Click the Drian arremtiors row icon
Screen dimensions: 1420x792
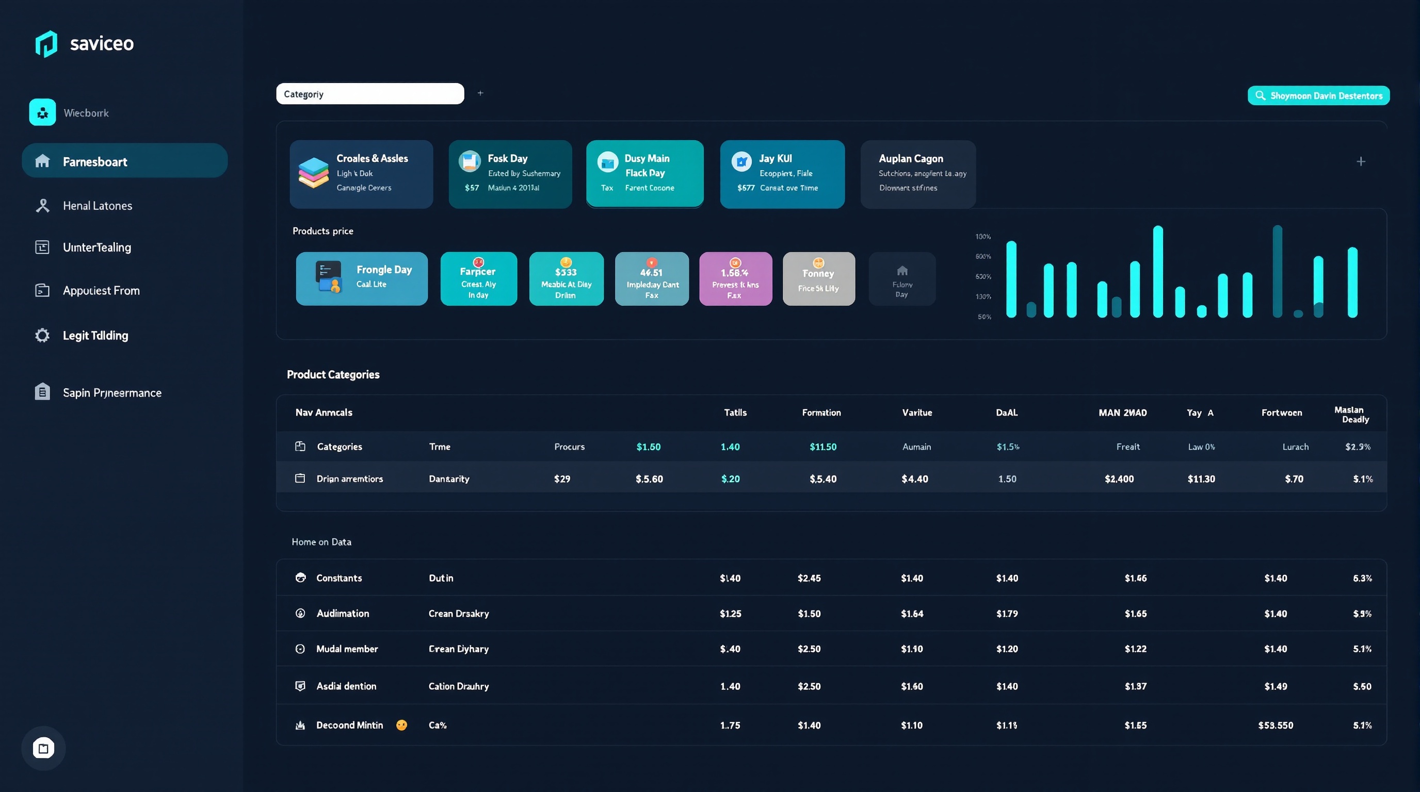click(x=300, y=478)
